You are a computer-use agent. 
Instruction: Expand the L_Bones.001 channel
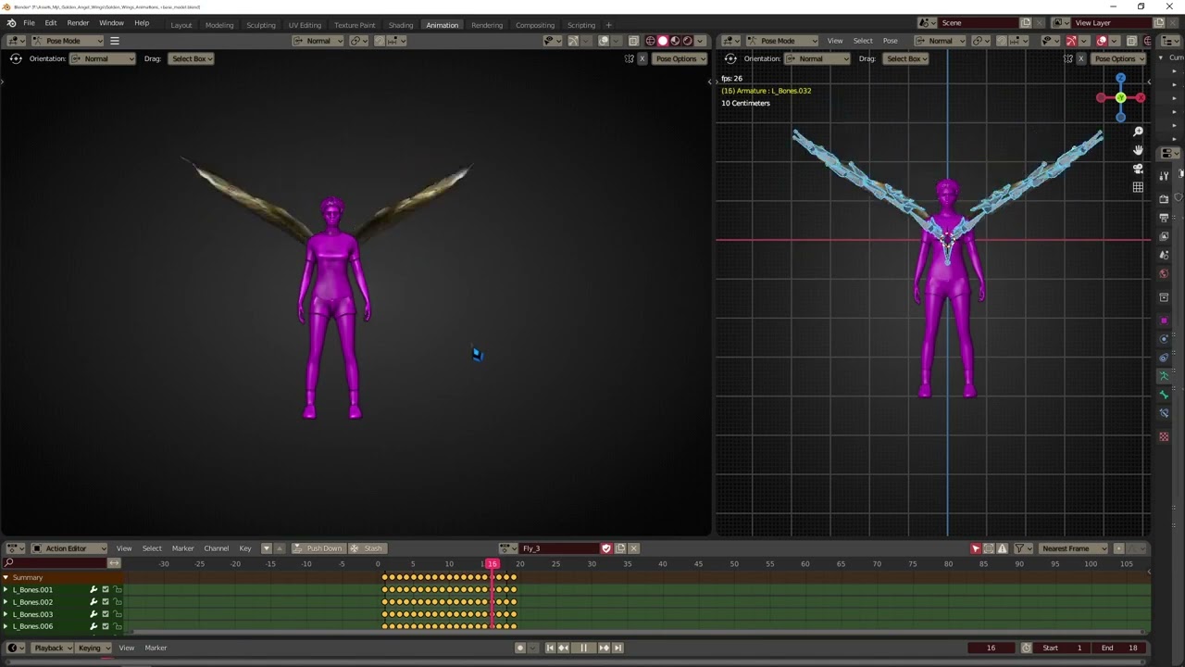click(6, 590)
